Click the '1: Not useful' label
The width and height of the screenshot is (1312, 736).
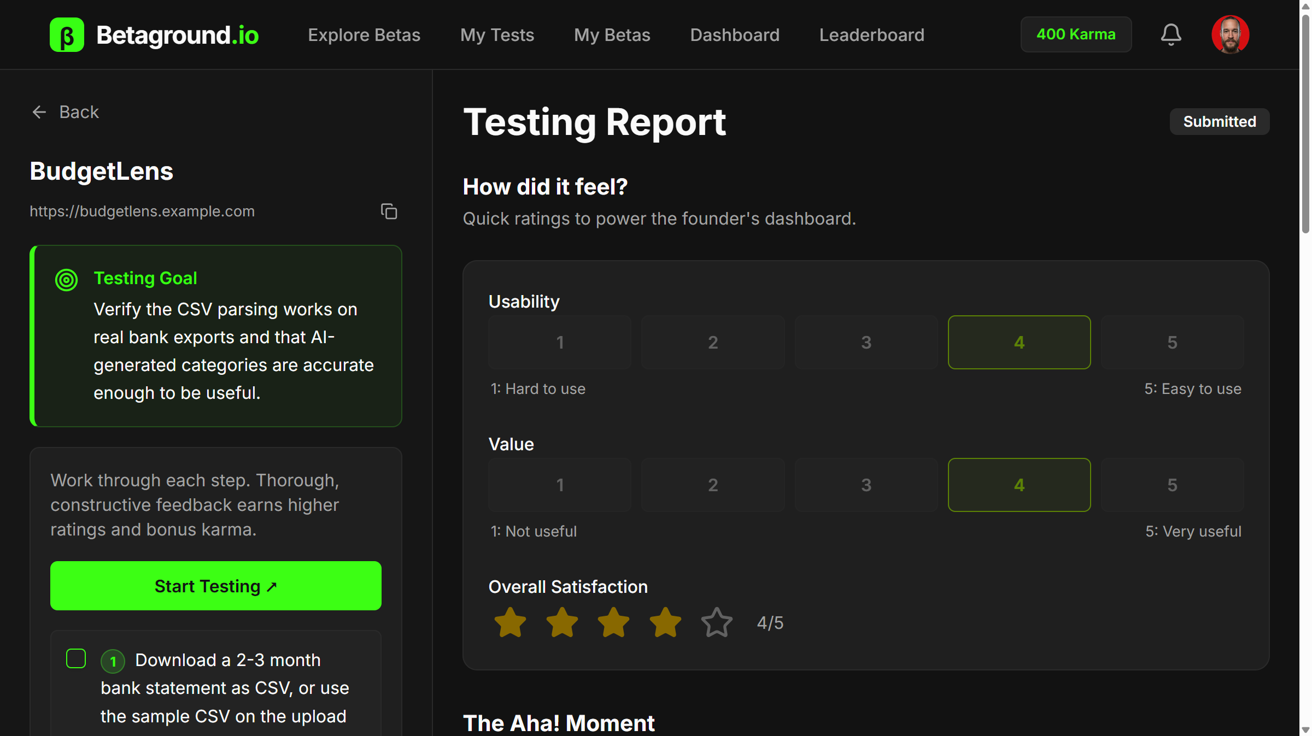click(x=534, y=532)
